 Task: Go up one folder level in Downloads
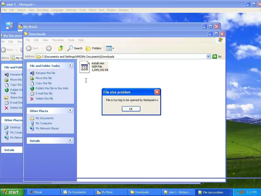(61, 48)
